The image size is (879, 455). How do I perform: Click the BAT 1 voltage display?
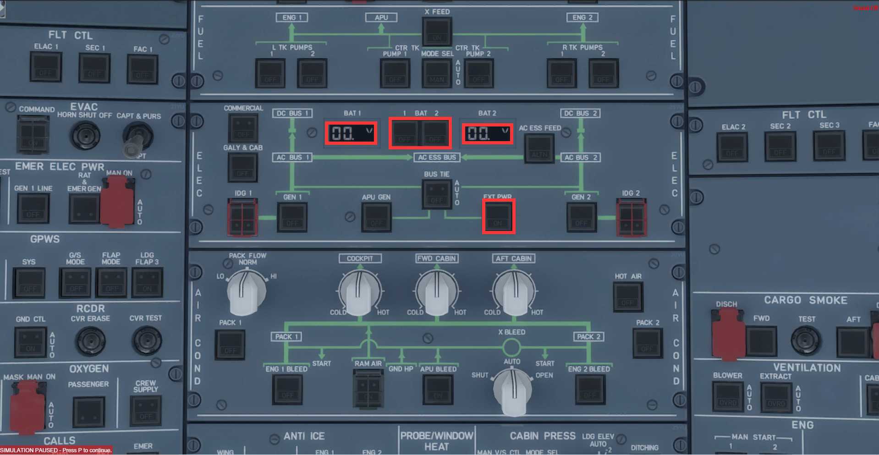click(351, 133)
